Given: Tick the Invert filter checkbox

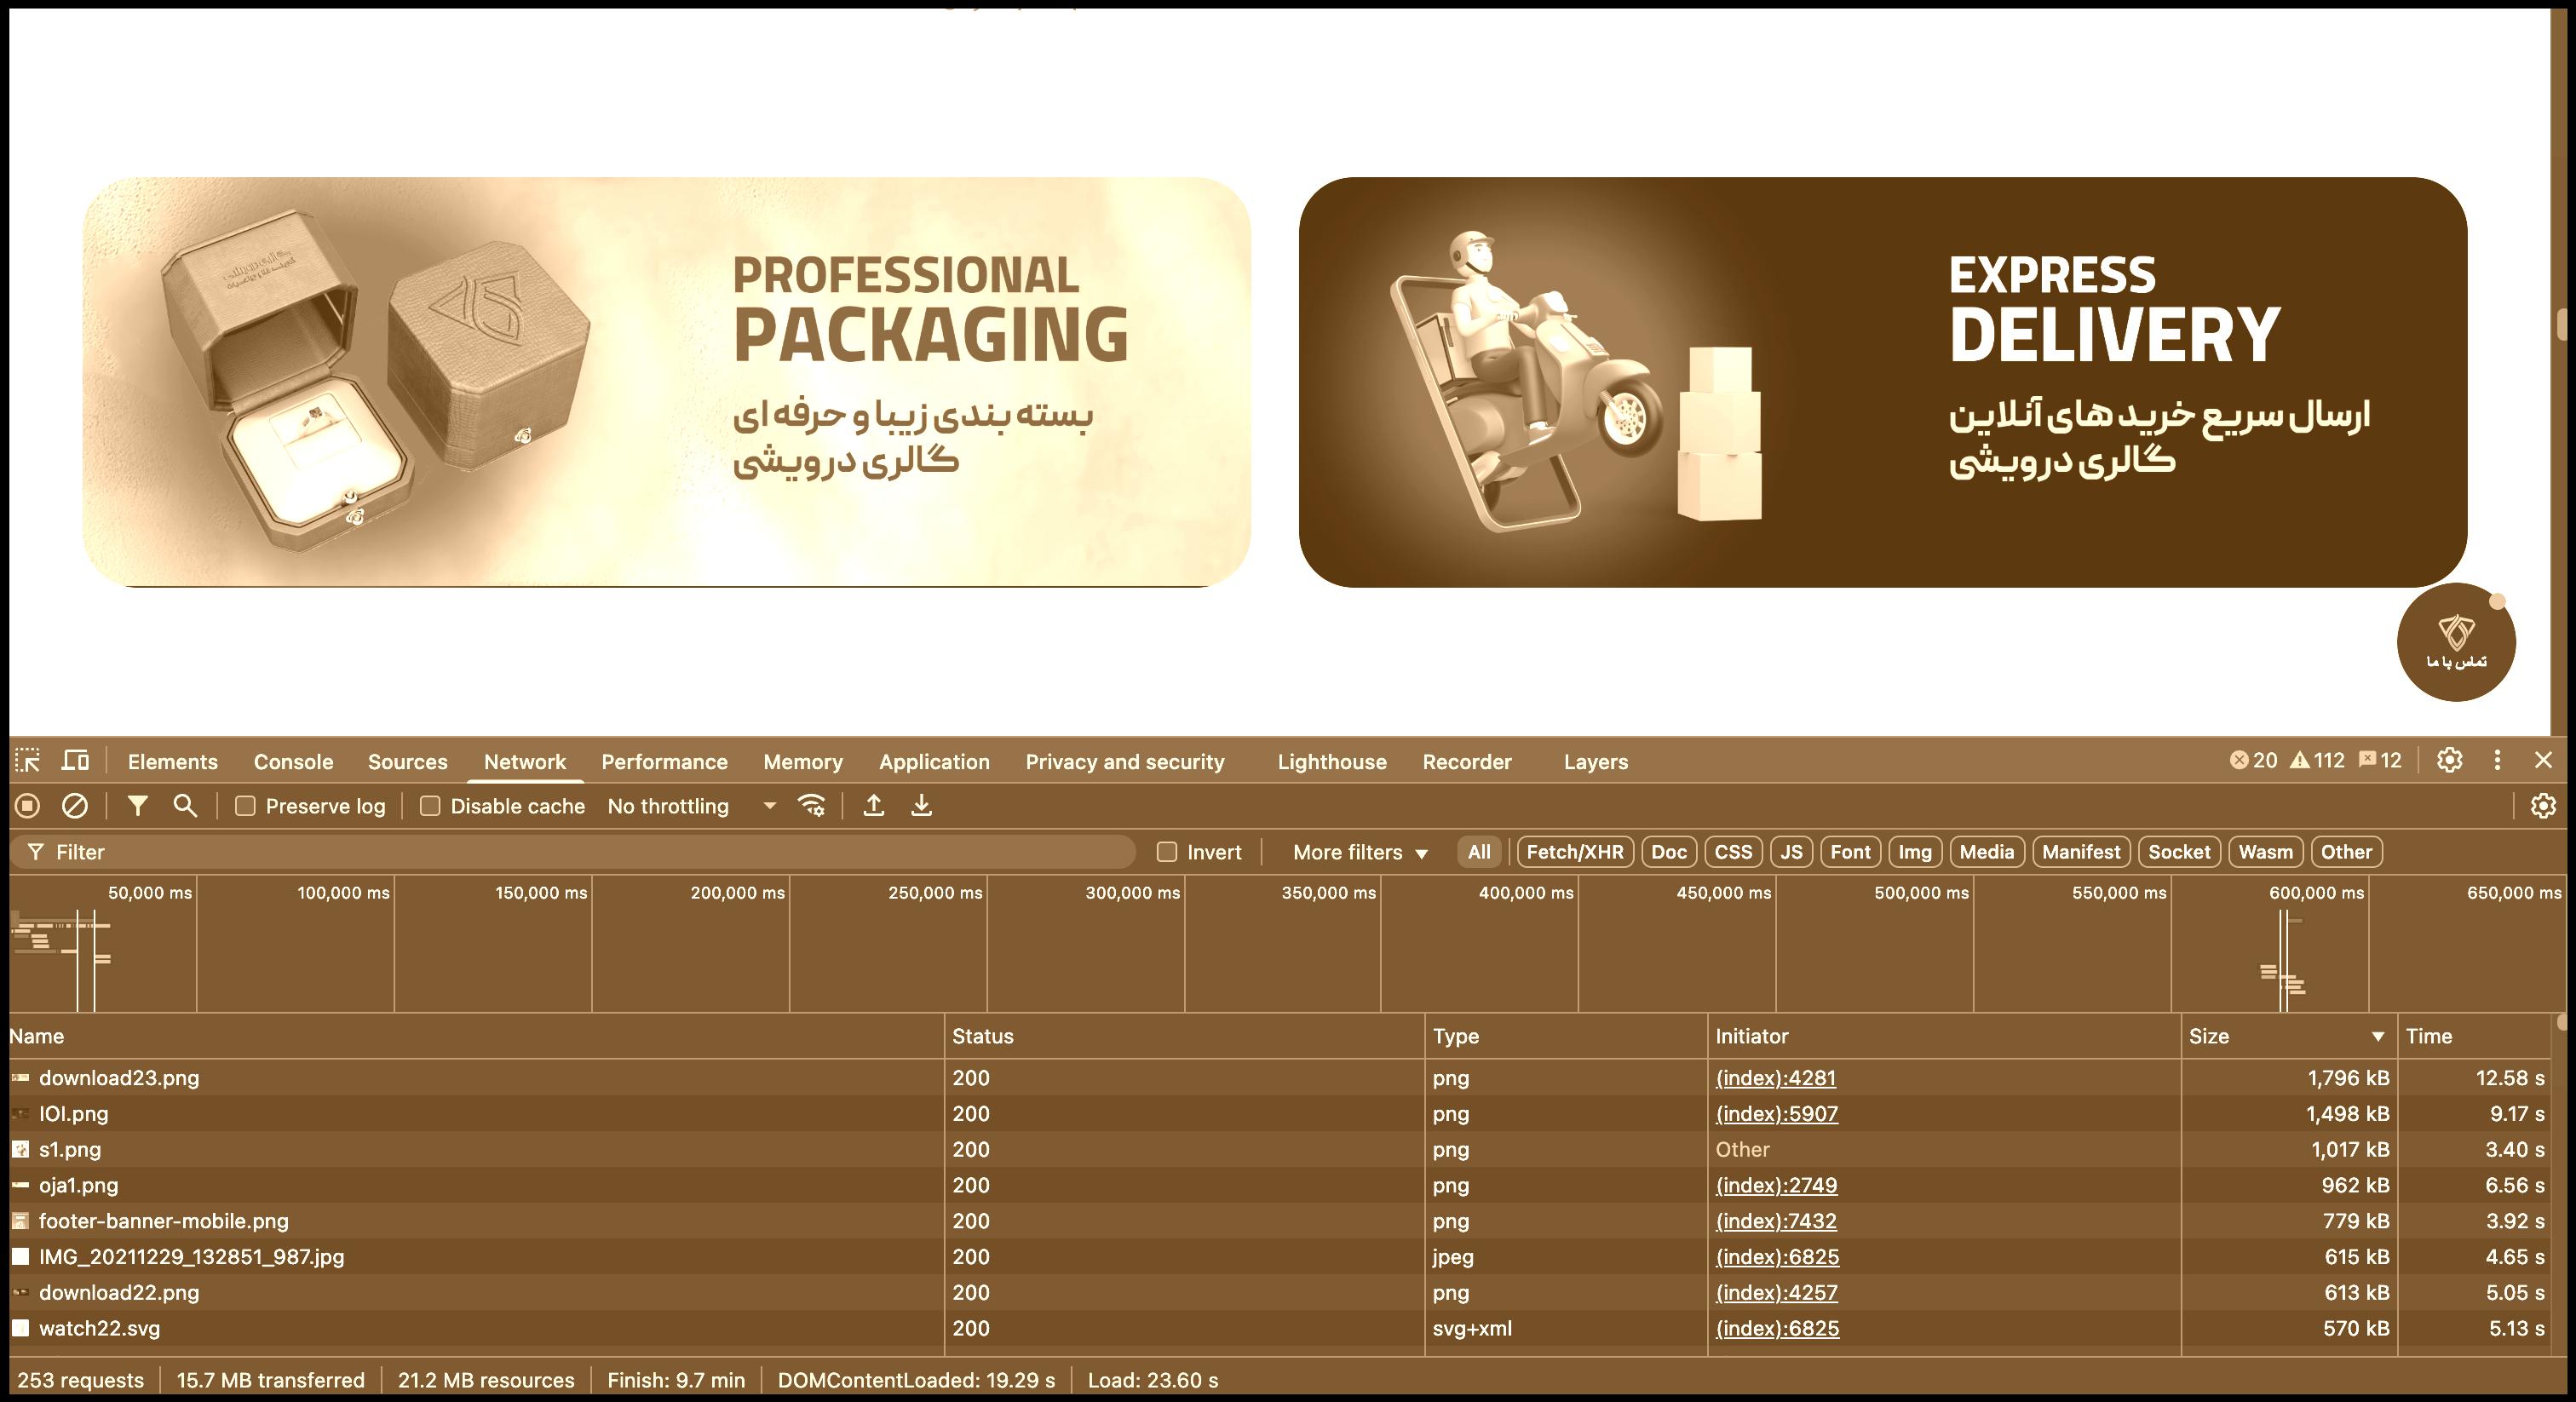Looking at the screenshot, I should click(1166, 852).
